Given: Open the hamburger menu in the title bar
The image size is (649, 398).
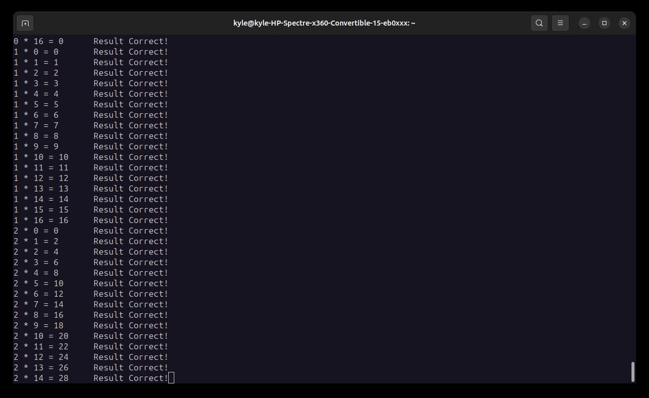Looking at the screenshot, I should point(560,23).
